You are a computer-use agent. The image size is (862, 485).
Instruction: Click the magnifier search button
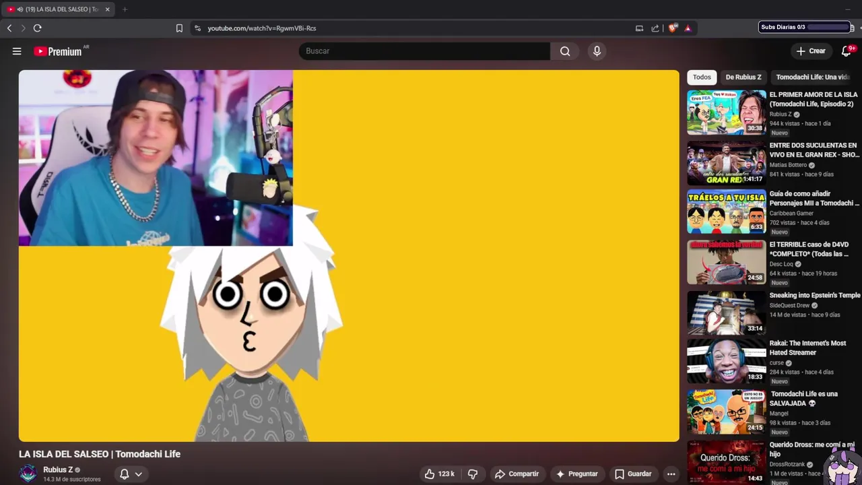(x=565, y=51)
